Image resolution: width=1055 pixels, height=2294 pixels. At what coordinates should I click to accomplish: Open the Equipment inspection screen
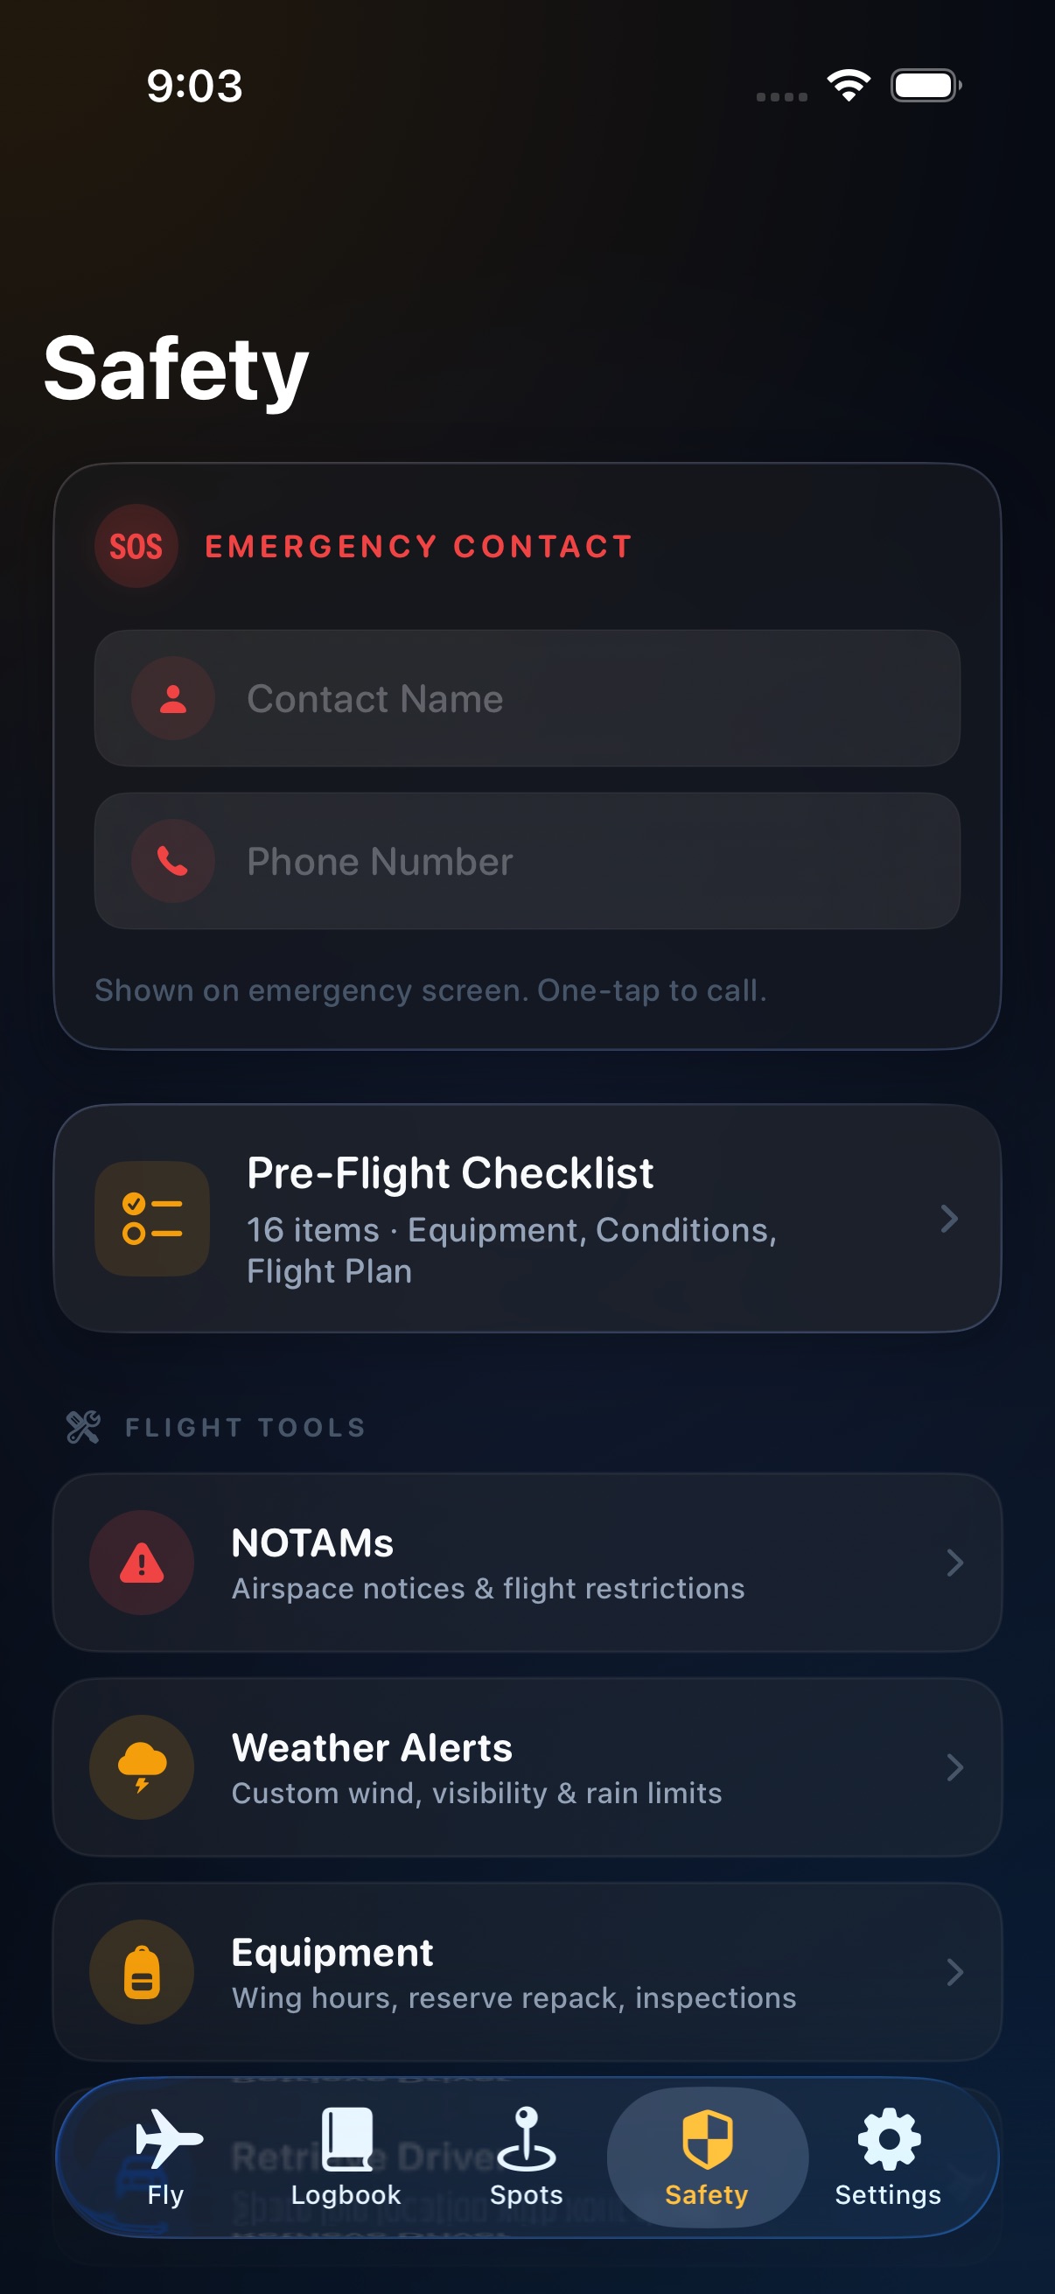point(954,1973)
